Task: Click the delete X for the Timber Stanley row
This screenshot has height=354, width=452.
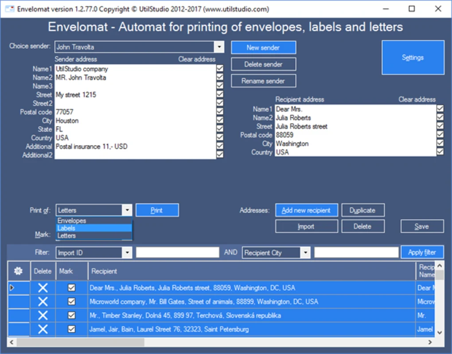Action: pos(43,316)
